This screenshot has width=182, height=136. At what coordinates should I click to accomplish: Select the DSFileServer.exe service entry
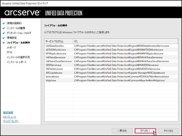54,69
